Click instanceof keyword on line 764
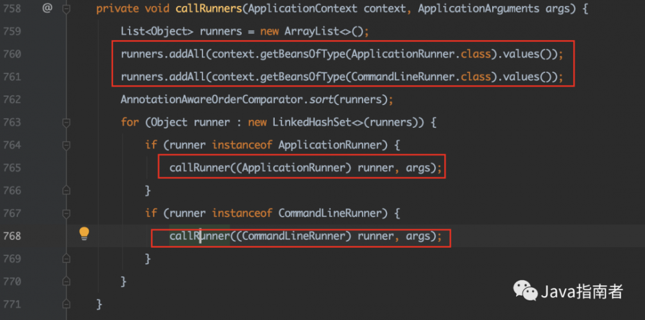The image size is (645, 320). 243,145
